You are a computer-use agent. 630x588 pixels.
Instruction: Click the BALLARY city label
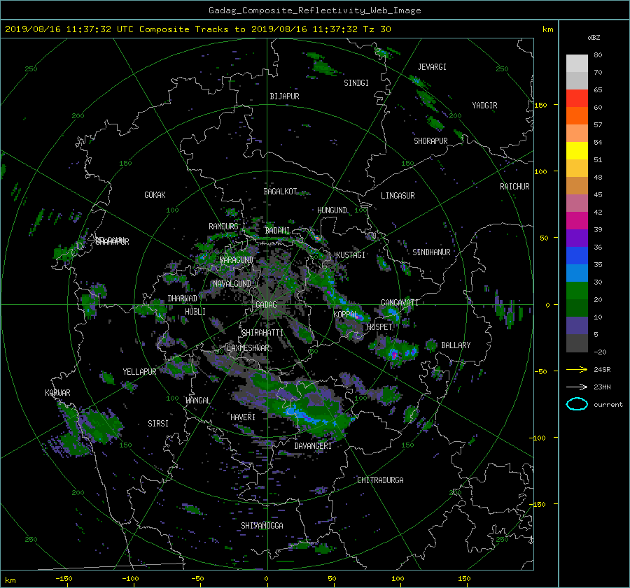point(456,345)
